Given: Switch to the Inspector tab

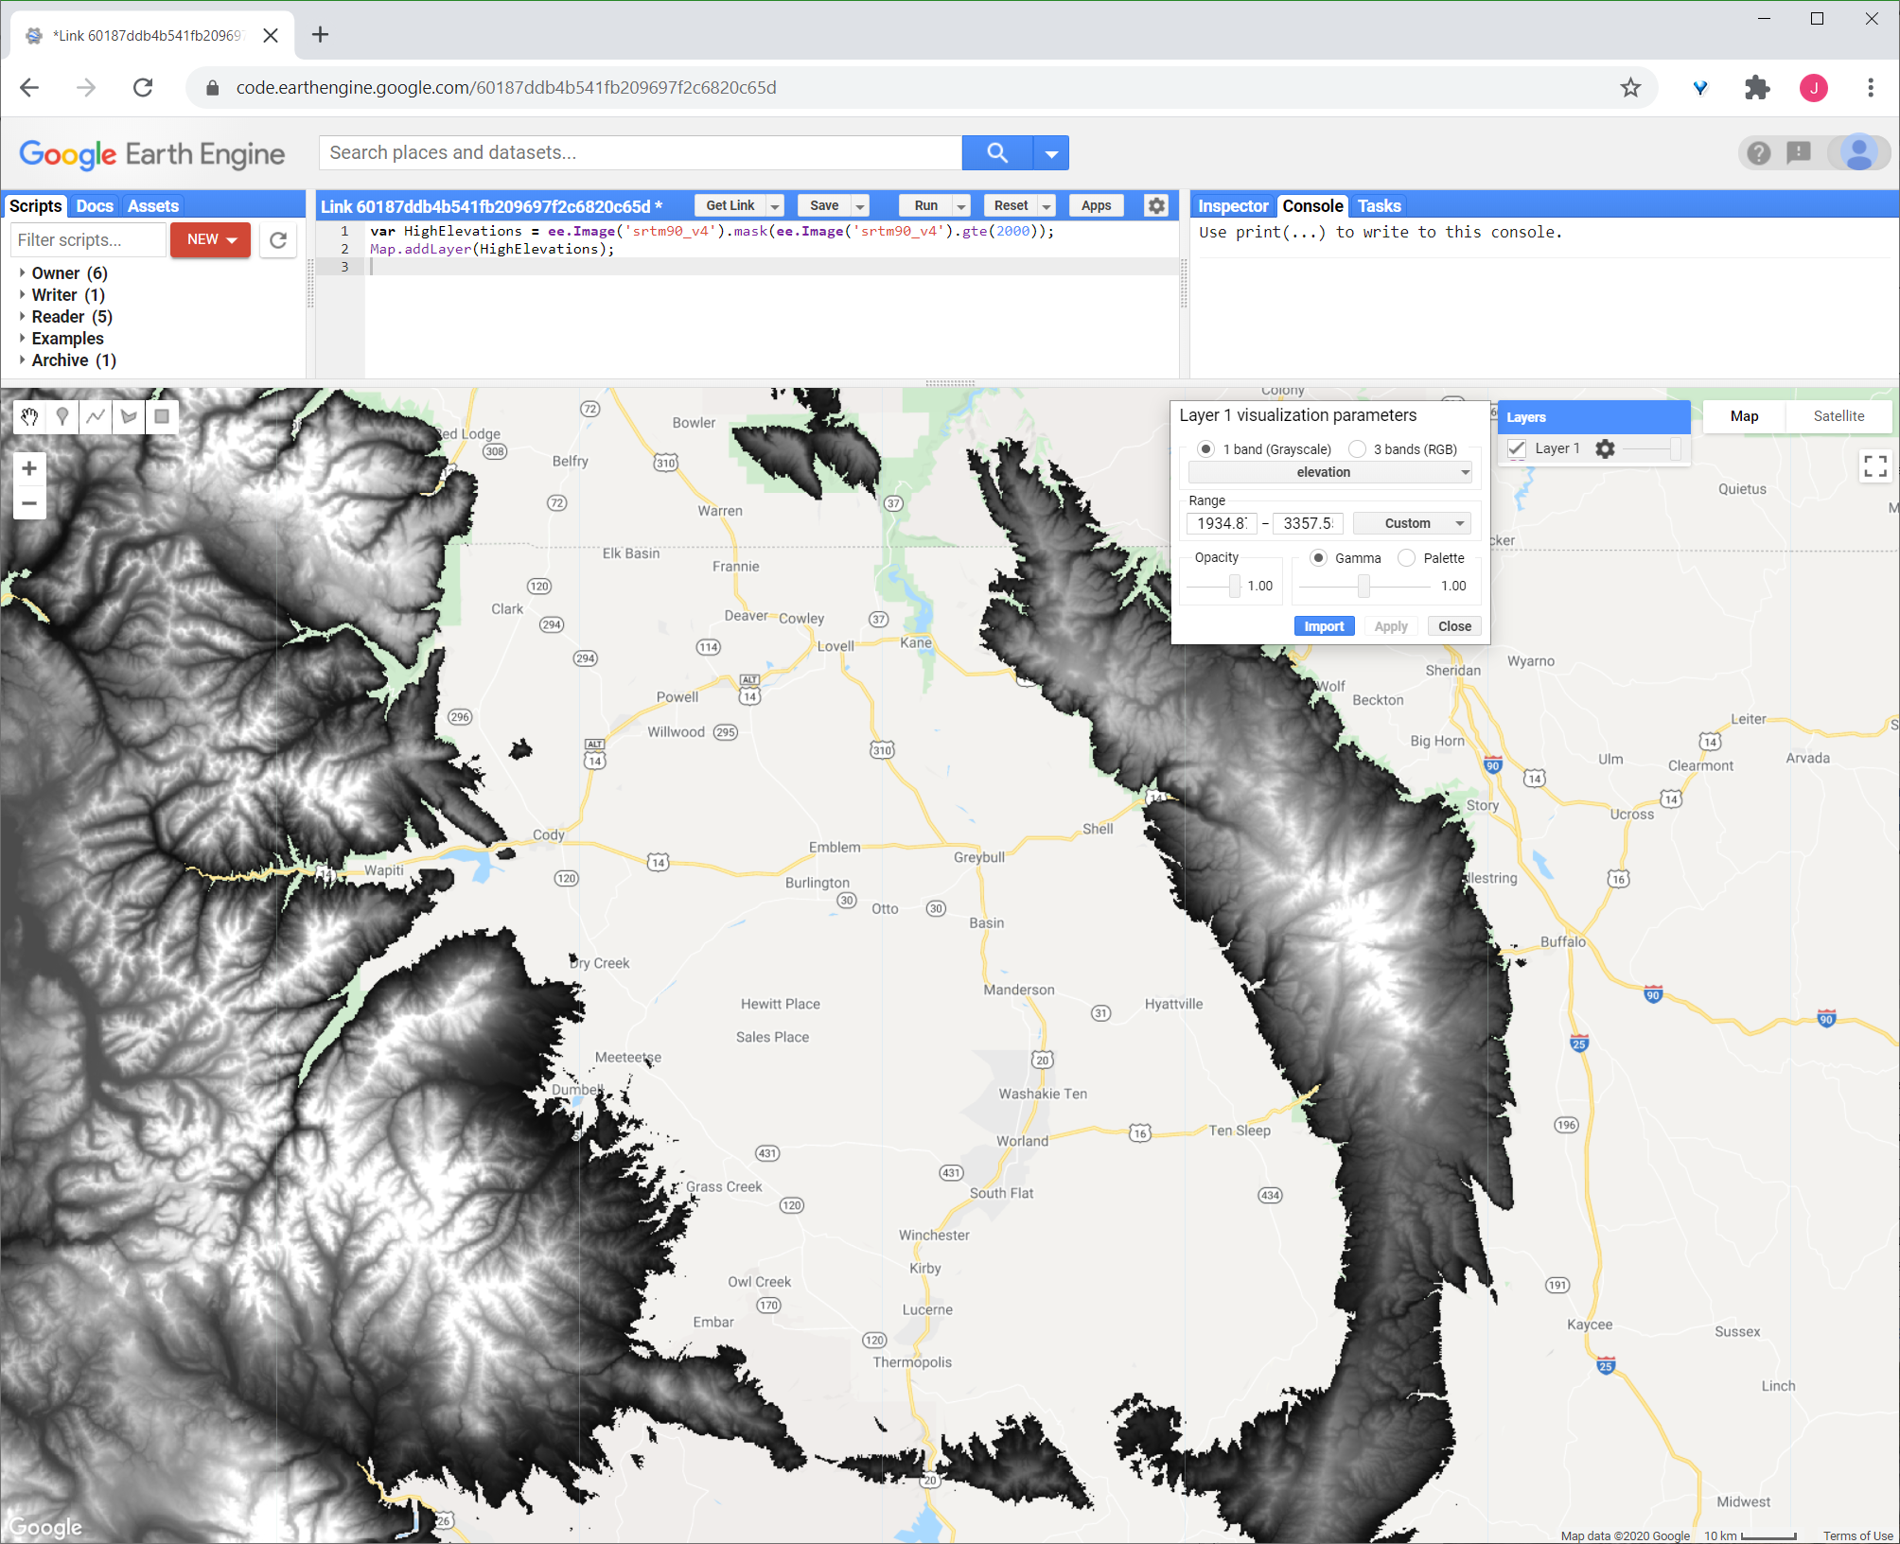Looking at the screenshot, I should tap(1232, 206).
